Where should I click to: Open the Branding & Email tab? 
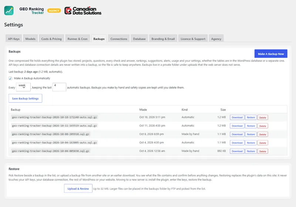pos(163,39)
